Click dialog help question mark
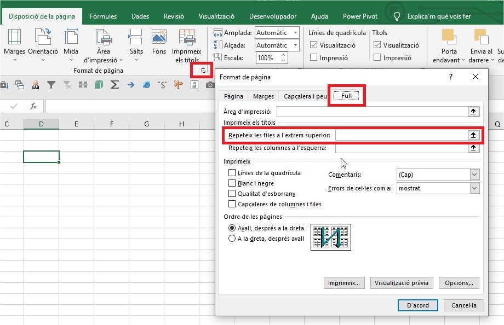This screenshot has height=325, width=504. point(451,77)
